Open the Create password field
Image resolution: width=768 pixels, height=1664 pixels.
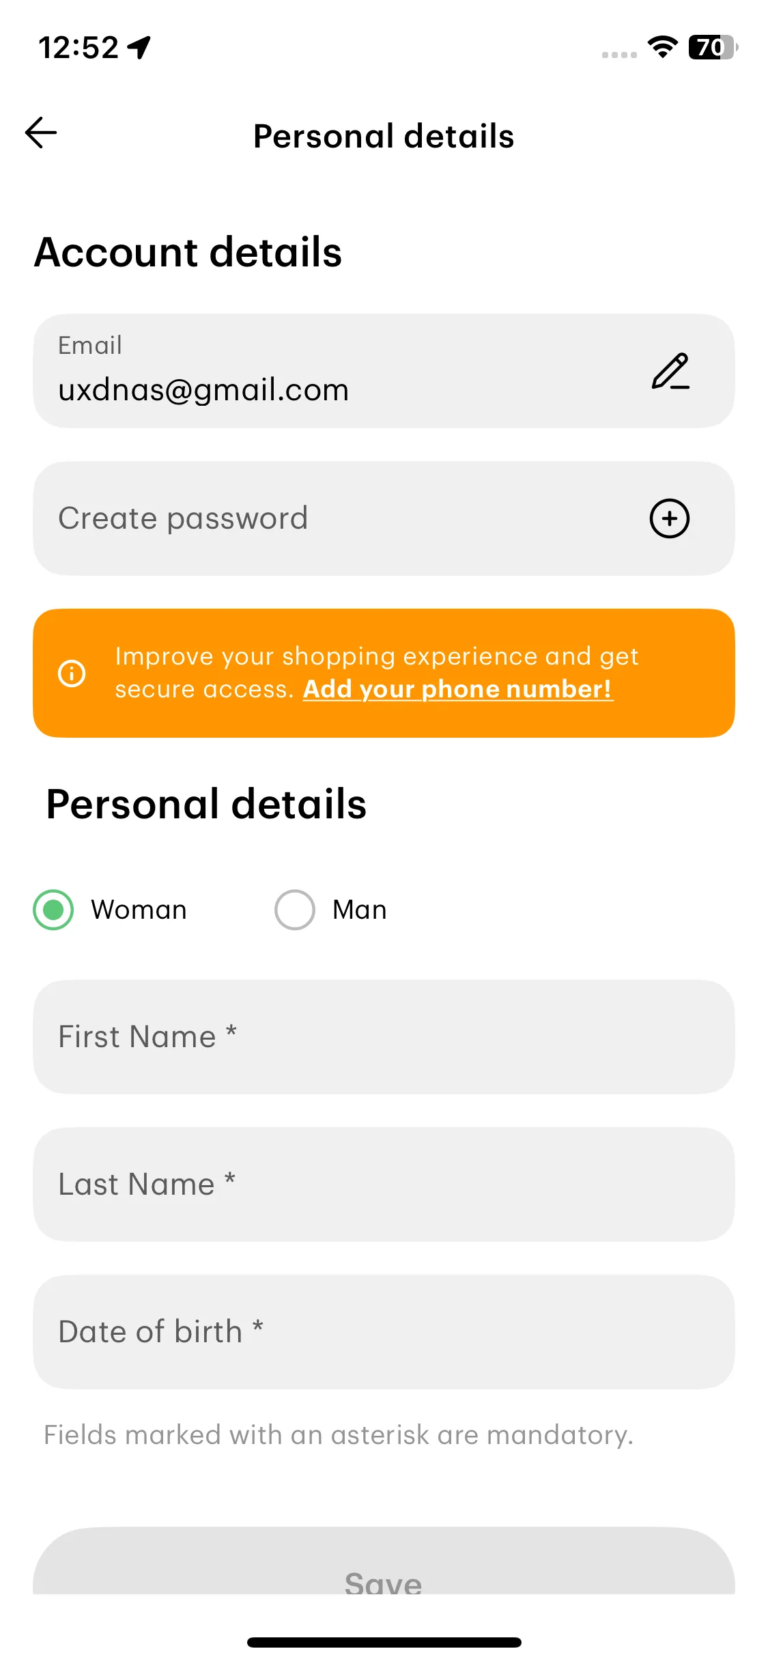pyautogui.click(x=384, y=518)
